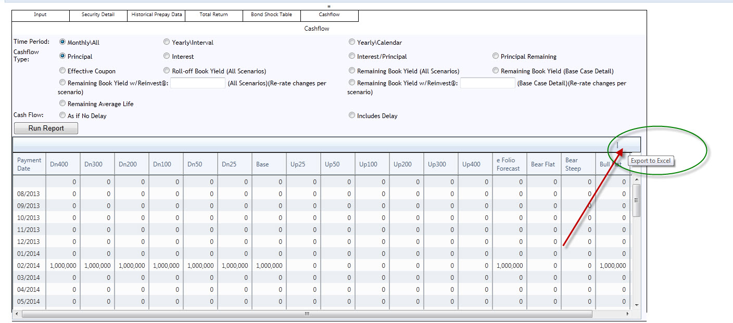Click the vertical scrollbar down arrow
733x323 pixels.
(636, 305)
